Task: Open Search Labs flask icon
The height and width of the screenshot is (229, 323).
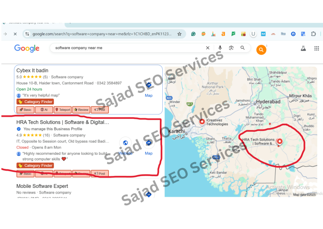Action: tap(303, 48)
